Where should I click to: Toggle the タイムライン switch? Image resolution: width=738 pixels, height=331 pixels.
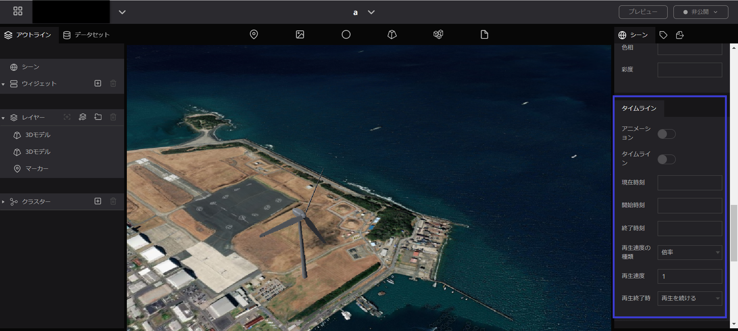point(667,159)
